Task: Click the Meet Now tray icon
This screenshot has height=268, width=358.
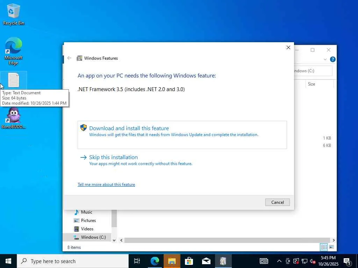Action: coord(288,261)
